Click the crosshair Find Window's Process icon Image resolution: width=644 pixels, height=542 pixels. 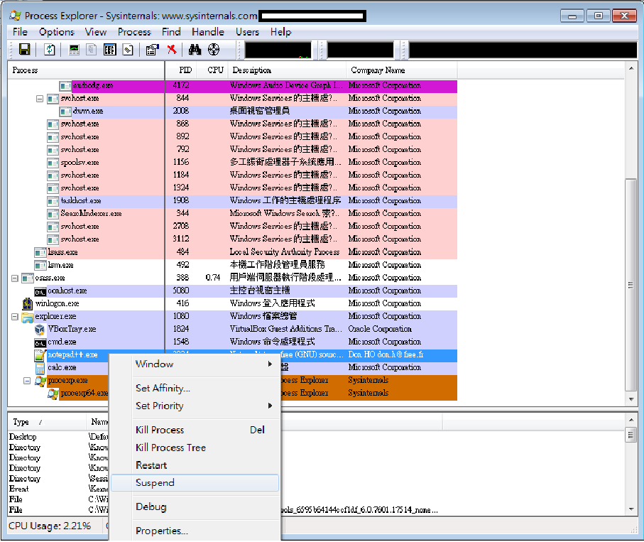click(x=214, y=50)
